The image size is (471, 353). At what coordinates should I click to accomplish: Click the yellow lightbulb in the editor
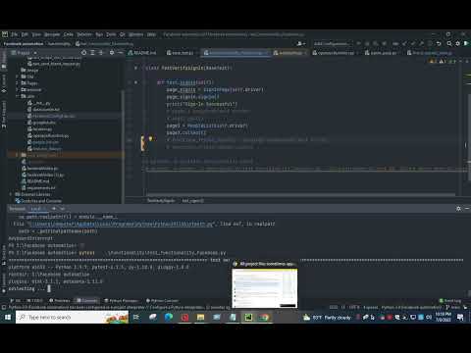(150, 138)
